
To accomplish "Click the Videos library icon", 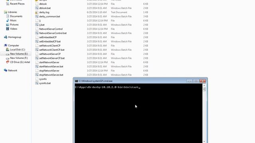I will (8, 29).
